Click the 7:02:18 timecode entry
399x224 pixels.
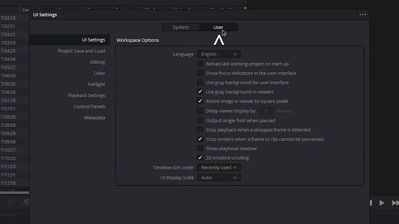click(8, 18)
